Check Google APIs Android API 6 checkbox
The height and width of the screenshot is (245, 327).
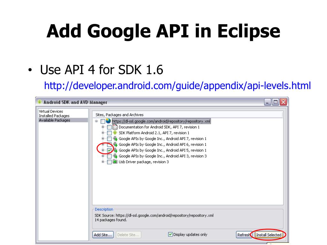(x=109, y=145)
